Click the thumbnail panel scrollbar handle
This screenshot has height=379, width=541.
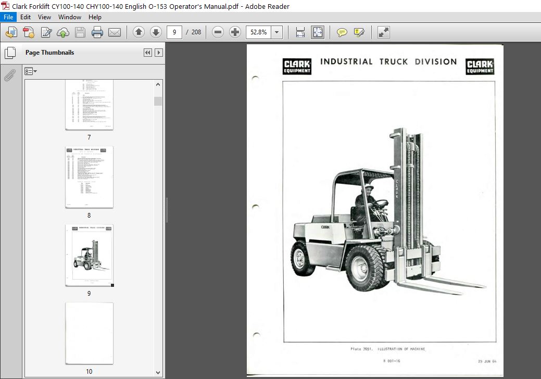pos(158,101)
